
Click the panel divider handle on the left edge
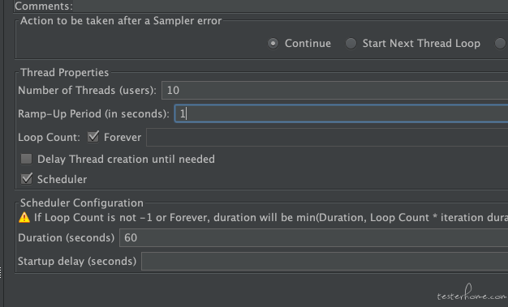[1, 273]
